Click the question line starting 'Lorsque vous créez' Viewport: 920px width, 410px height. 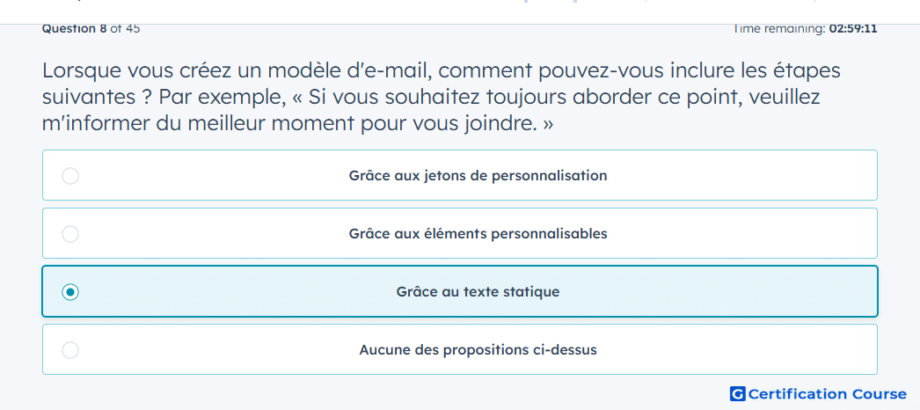click(442, 70)
